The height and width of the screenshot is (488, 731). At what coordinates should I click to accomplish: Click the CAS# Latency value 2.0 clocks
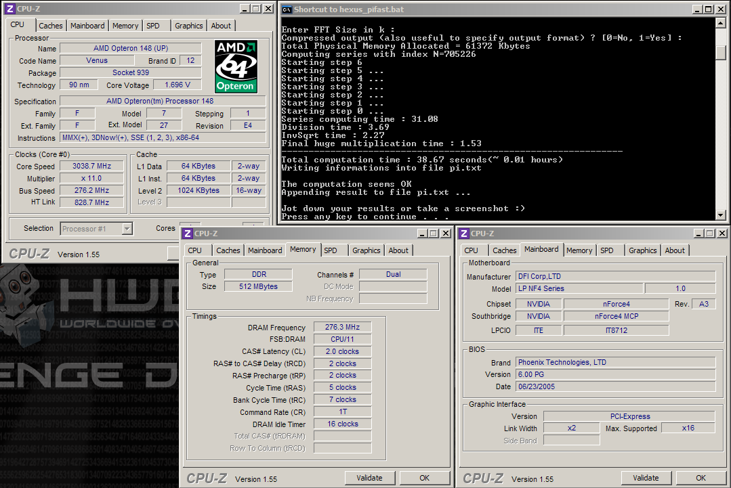tap(343, 351)
